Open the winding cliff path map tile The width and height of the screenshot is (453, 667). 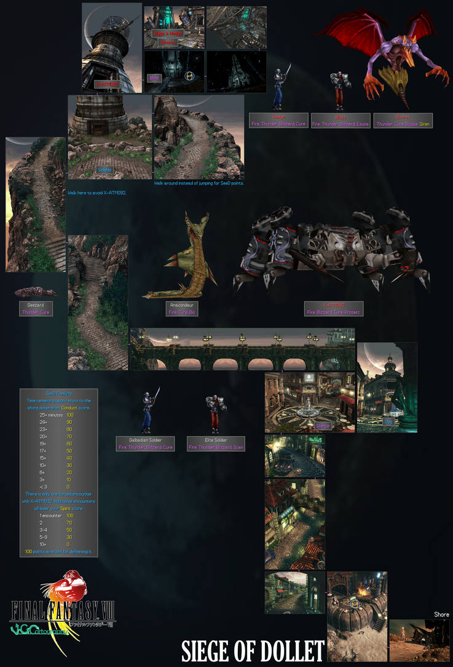pyautogui.click(x=199, y=137)
